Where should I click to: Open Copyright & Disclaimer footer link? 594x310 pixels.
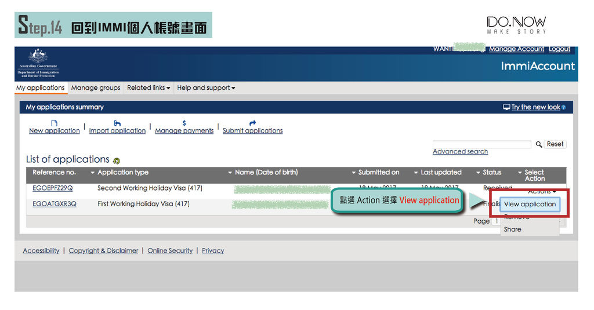(x=103, y=250)
